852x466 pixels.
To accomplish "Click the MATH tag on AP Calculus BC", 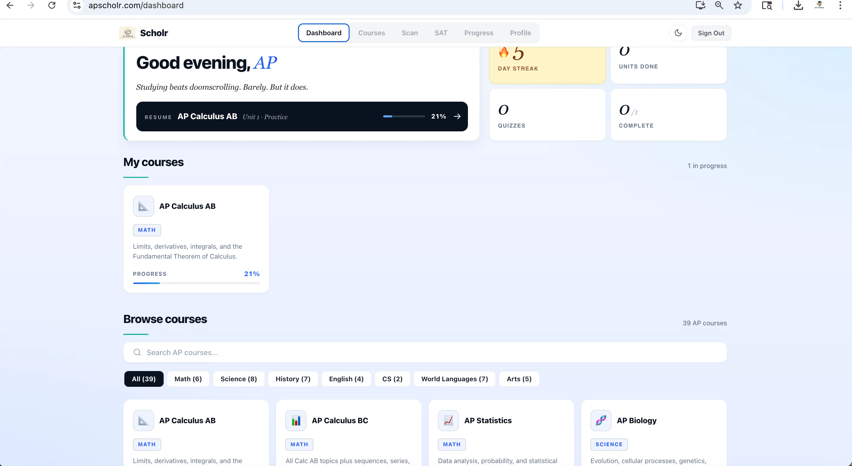I will pyautogui.click(x=299, y=444).
